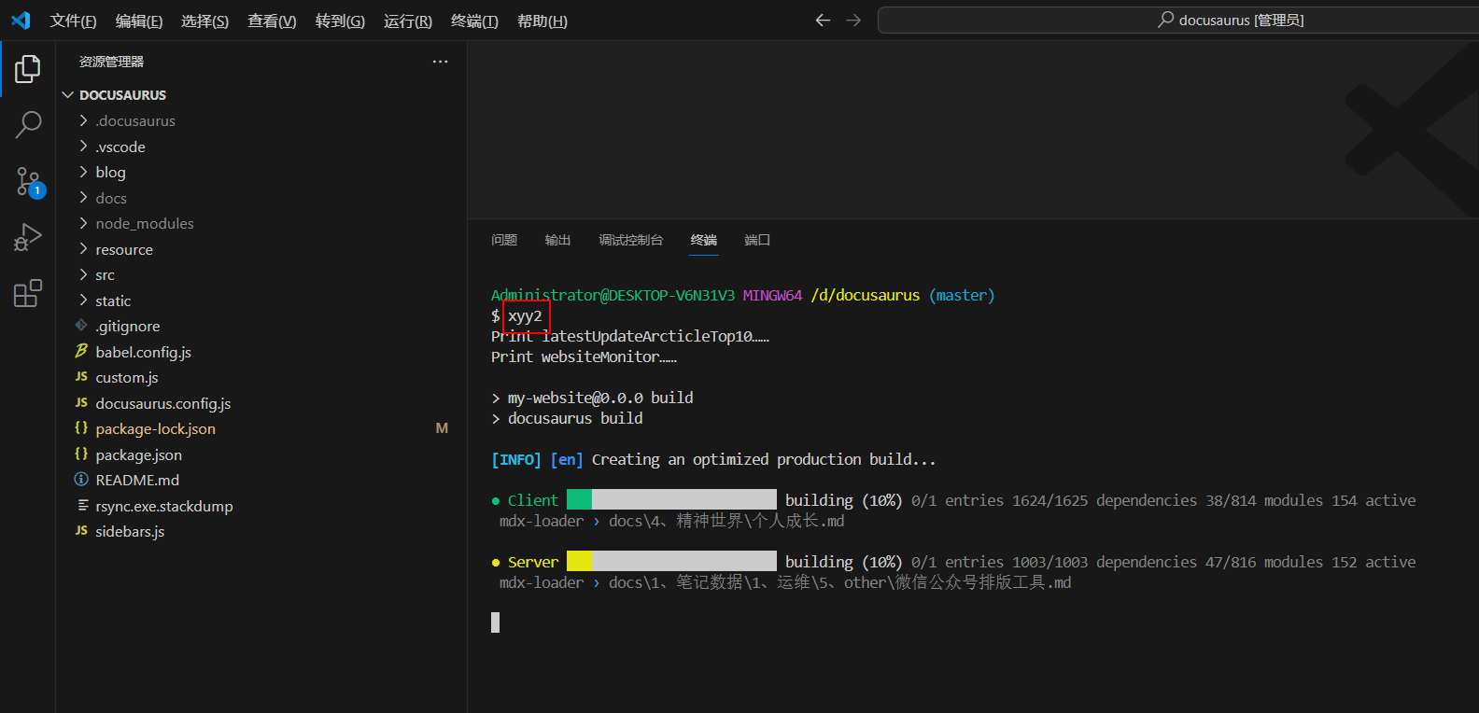The image size is (1479, 713).
Task: Open the 查看(V) menu
Action: [x=272, y=21]
